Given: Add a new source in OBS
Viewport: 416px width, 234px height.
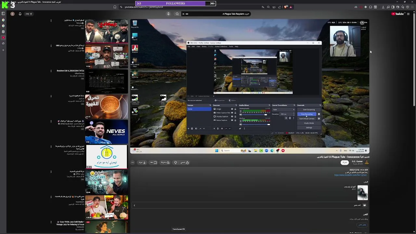Looking at the screenshot, I should (214, 129).
